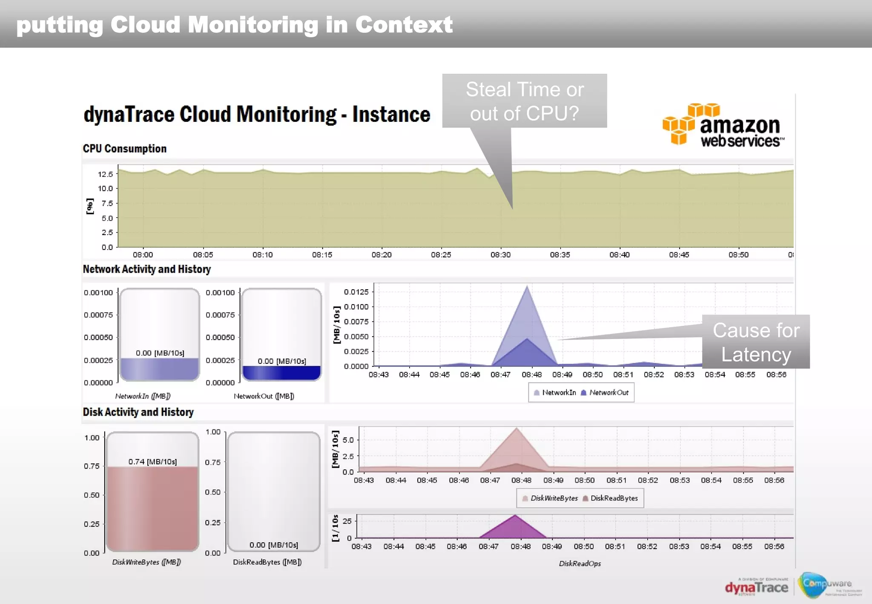Click the 'DiskReadBytes ([MB])' gauge caption
The image size is (872, 604).
point(267,562)
